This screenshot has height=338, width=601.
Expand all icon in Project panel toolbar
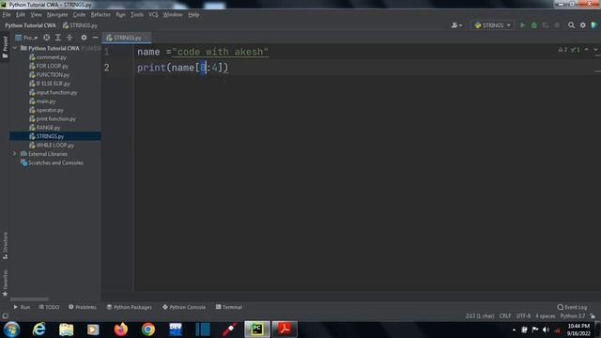click(x=58, y=38)
